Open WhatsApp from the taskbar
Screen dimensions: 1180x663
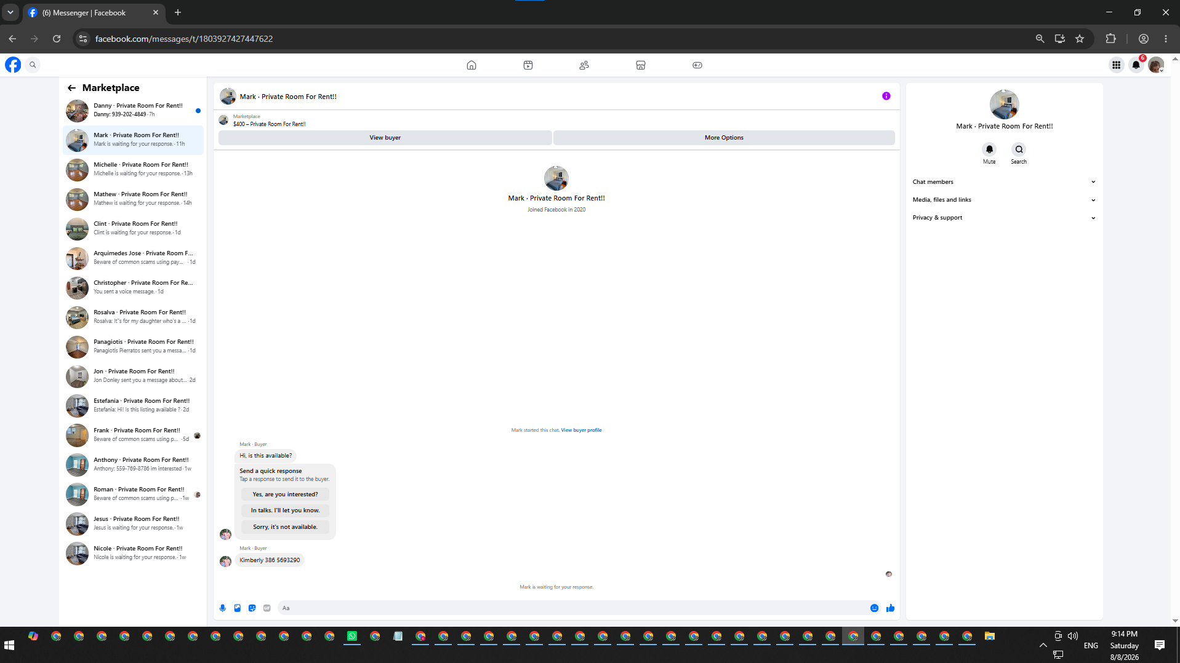pyautogui.click(x=352, y=637)
